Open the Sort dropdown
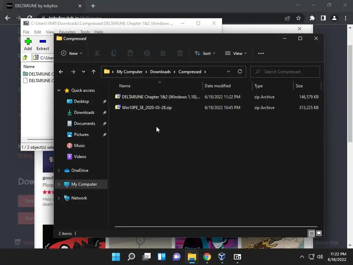Screen dimensions: 353x265 click(205, 53)
